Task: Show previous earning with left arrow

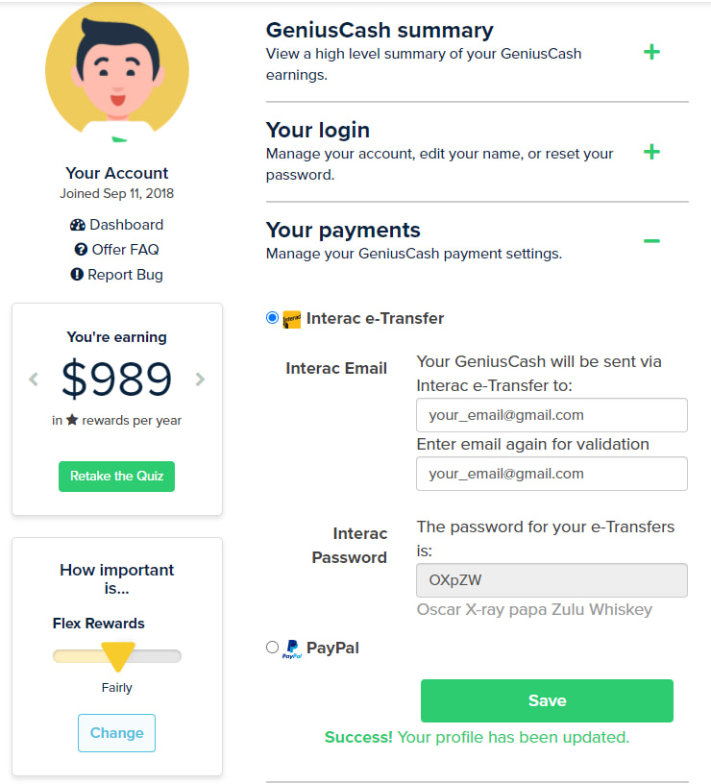Action: (x=34, y=379)
